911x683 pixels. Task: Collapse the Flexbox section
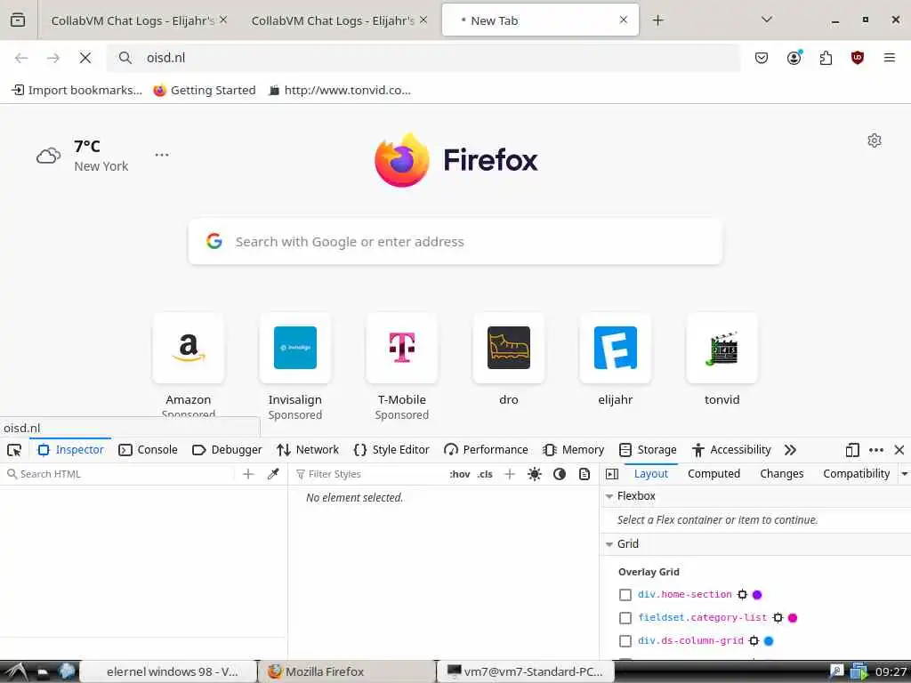point(609,496)
